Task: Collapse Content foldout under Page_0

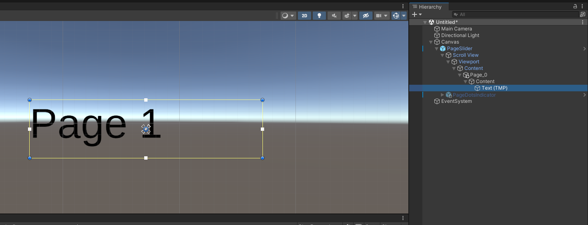Action: coord(466,81)
